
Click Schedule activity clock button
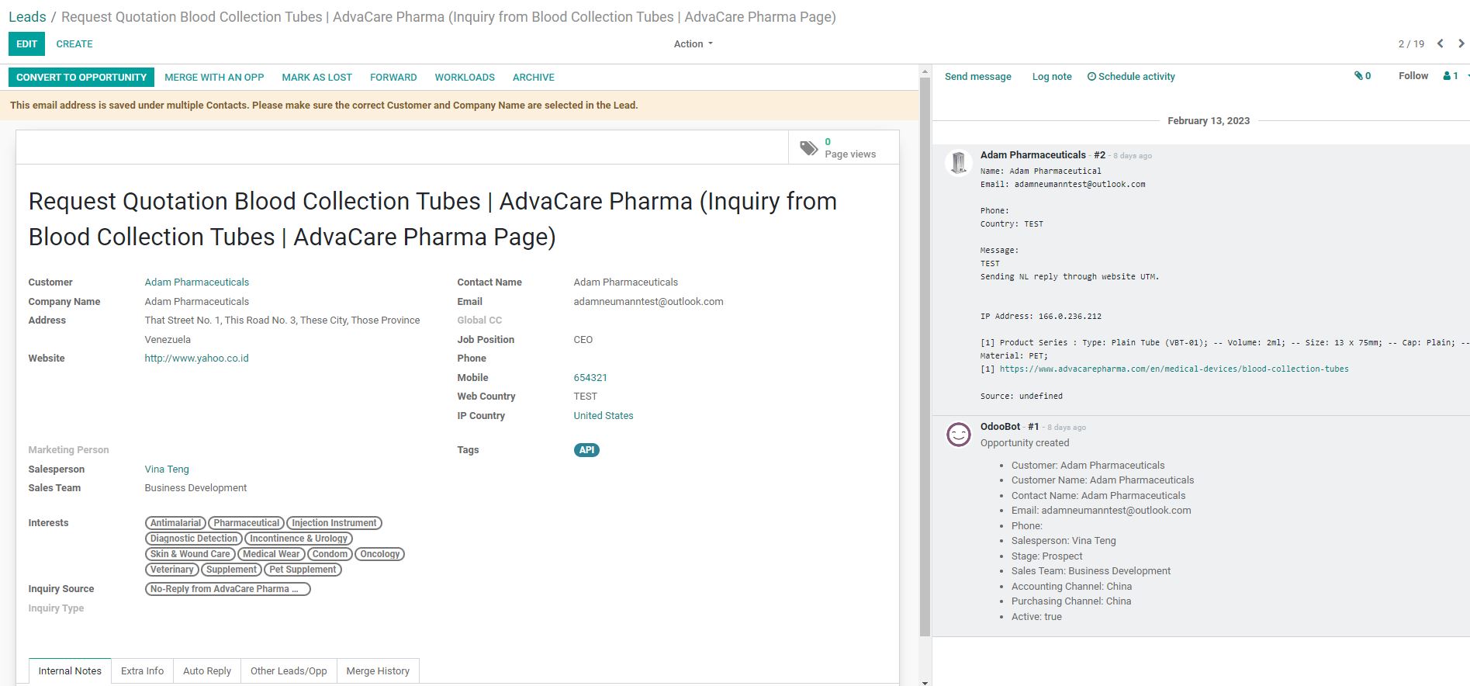pyautogui.click(x=1131, y=76)
